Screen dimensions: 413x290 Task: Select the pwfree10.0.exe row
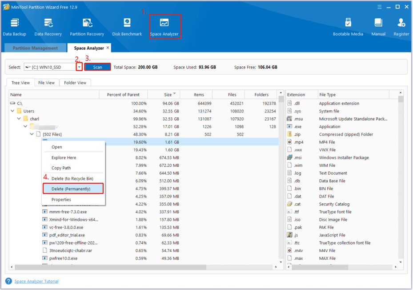(x=144, y=258)
